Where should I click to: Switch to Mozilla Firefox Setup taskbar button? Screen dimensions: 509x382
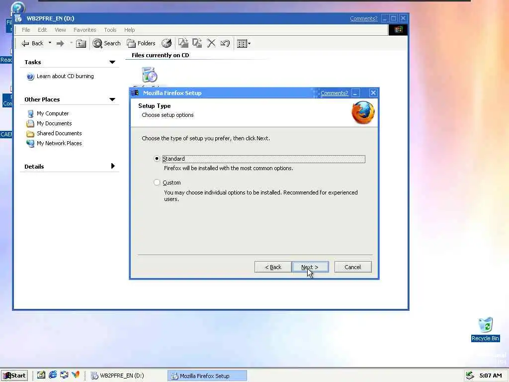(207, 376)
